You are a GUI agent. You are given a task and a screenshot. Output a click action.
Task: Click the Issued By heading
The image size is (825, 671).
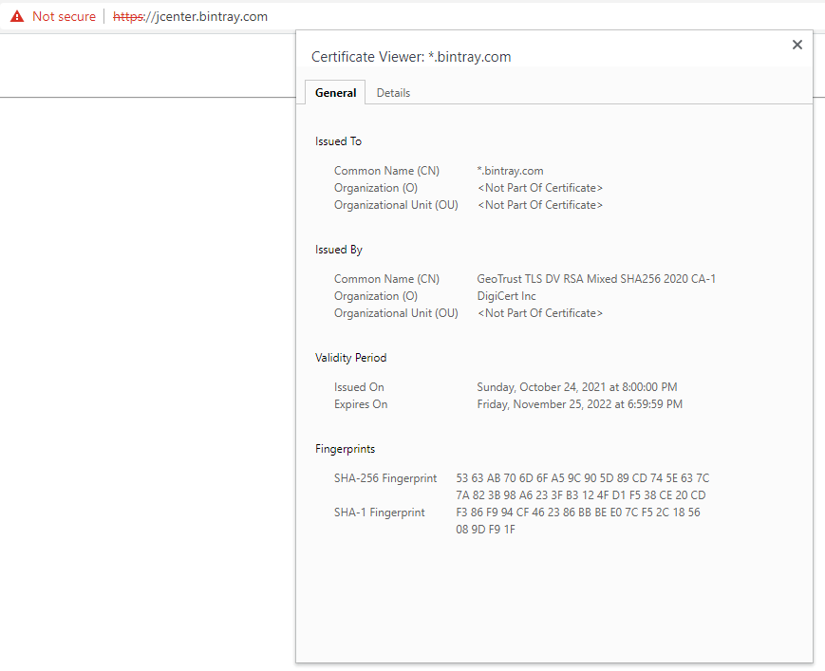(339, 250)
